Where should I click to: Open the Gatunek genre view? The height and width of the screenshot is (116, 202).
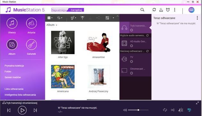point(31,45)
